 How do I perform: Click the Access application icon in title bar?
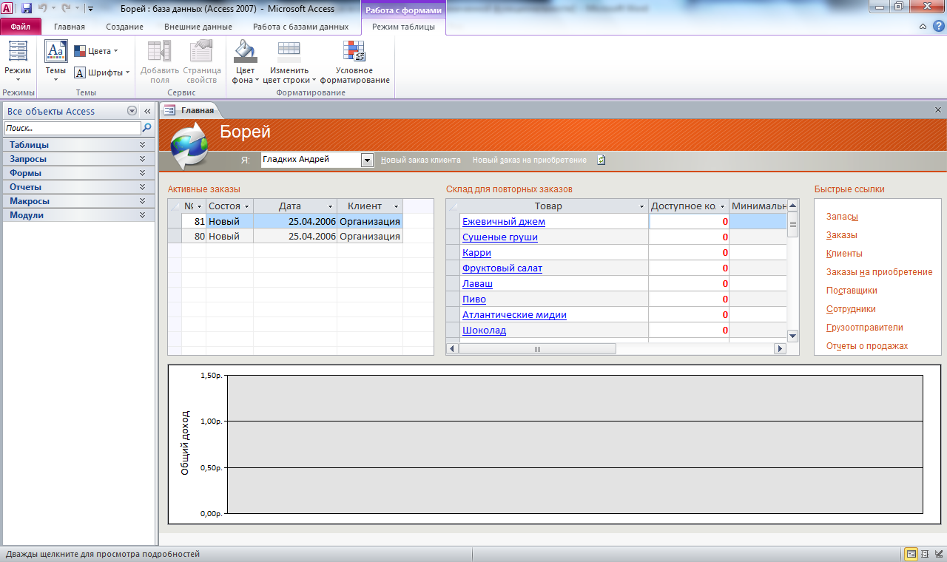pos(7,8)
